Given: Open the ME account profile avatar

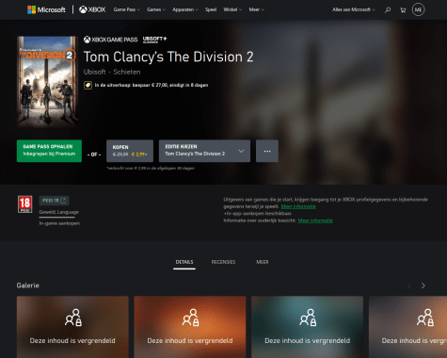Looking at the screenshot, I should point(418,9).
